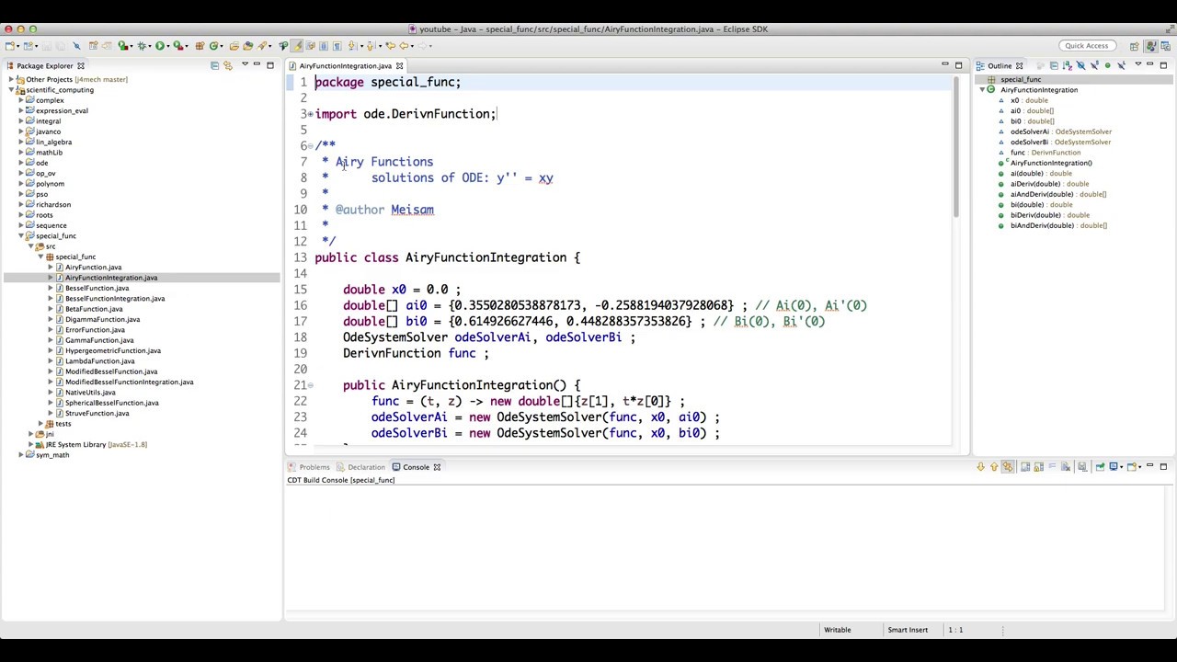
Task: Select GammaFunction.java in the tree
Action: point(98,340)
